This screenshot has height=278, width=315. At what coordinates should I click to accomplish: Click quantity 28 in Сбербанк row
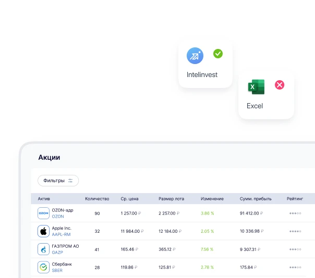pyautogui.click(x=97, y=268)
